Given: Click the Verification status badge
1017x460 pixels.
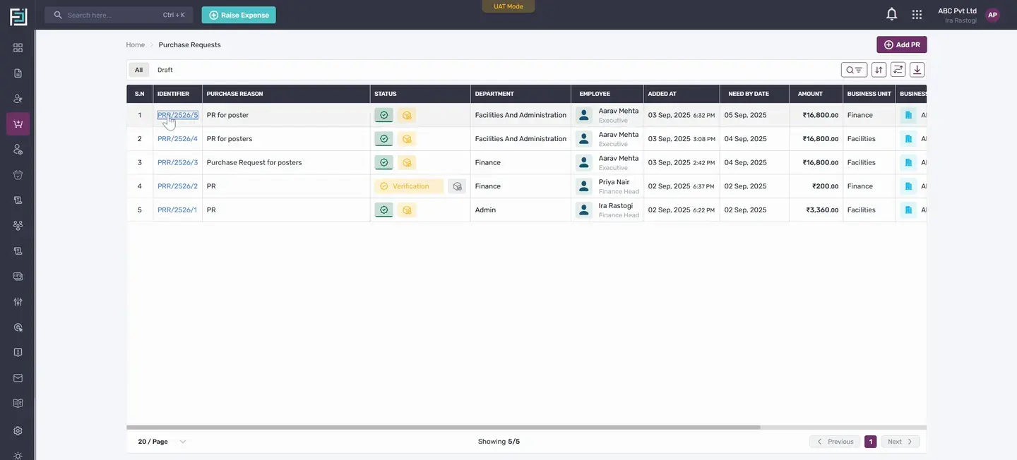Looking at the screenshot, I should point(409,186).
